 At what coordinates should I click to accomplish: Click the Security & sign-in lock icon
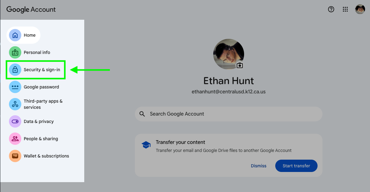[x=15, y=70]
